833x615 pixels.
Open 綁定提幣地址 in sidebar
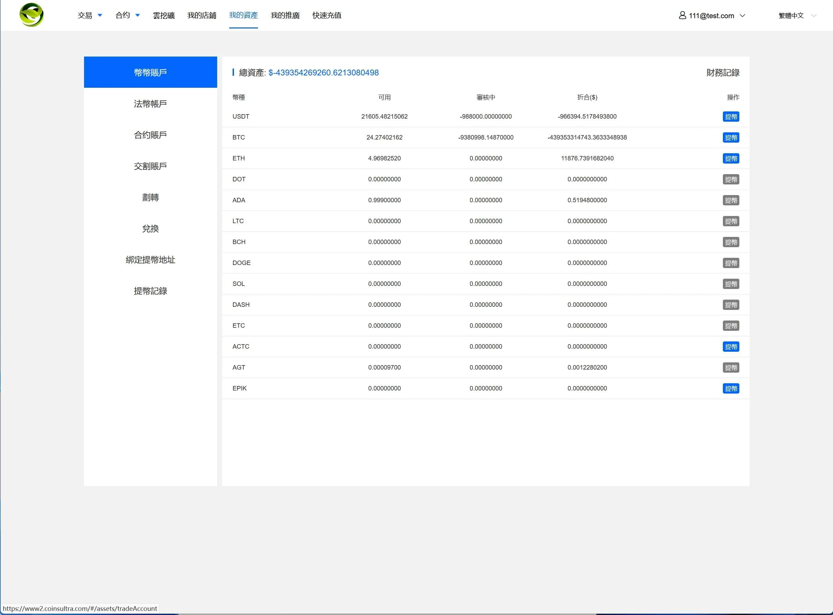click(150, 260)
